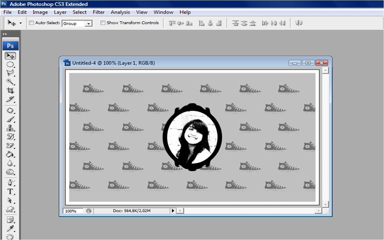Image resolution: width=384 pixels, height=240 pixels.
Task: Click the Ps logo atop the toolbox
Action: (x=11, y=46)
